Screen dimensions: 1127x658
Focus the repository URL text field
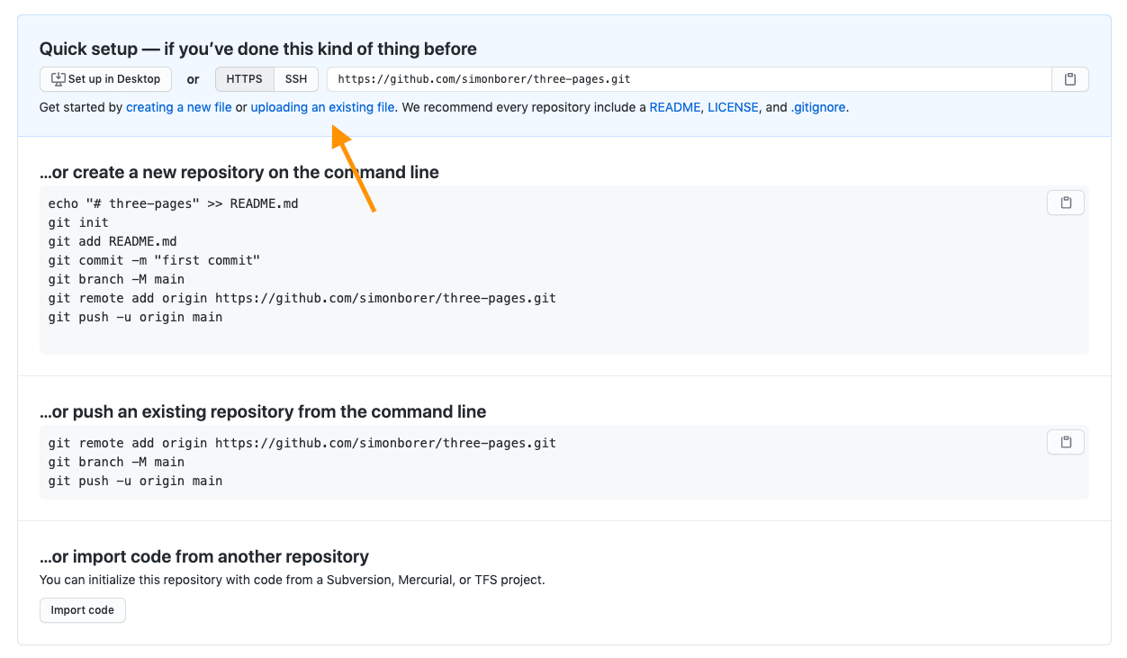point(689,79)
